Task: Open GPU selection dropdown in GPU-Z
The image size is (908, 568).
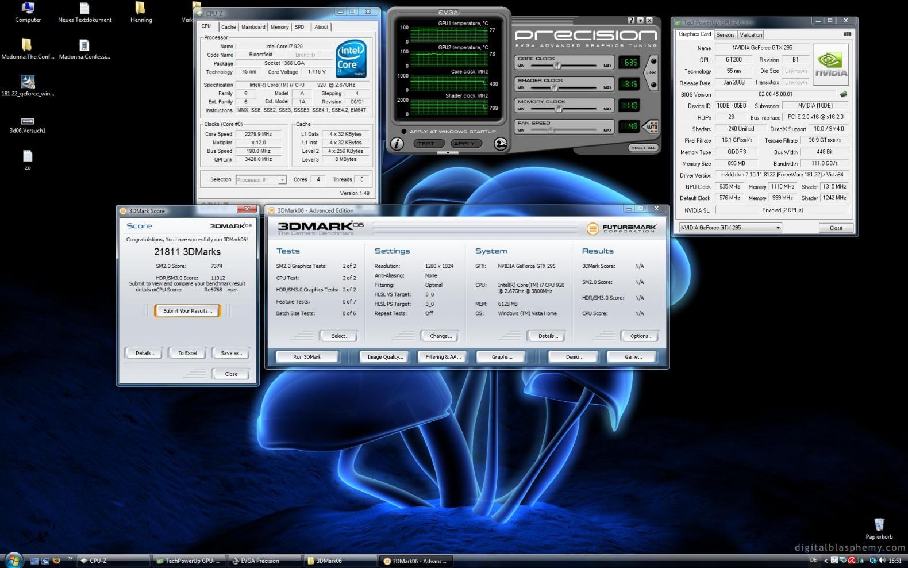Action: (730, 228)
